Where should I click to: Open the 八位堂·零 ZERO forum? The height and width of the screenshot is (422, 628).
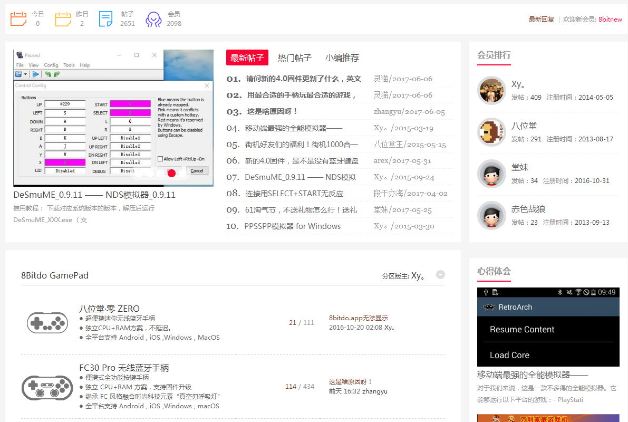tap(109, 309)
